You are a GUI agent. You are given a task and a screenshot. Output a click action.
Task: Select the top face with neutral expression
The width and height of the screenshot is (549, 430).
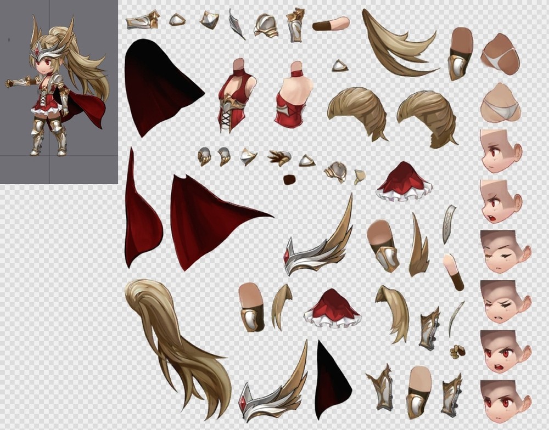500,151
